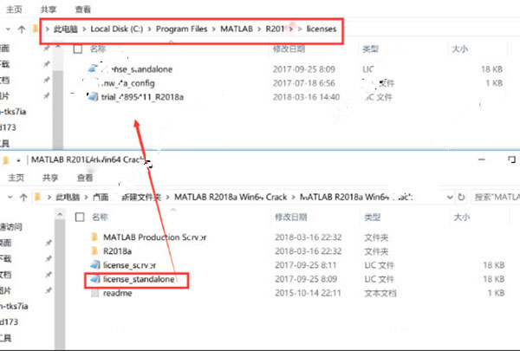Expand chevron after Local Disk (C:) breadcrumb

tap(150, 29)
